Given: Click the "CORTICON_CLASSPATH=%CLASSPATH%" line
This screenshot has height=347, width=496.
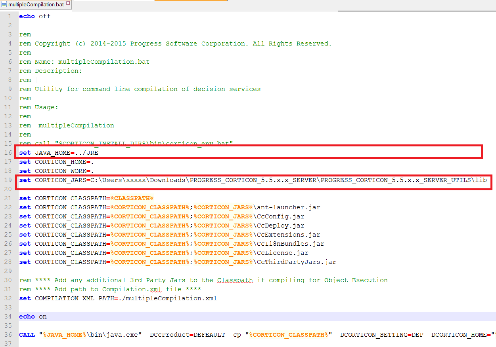Looking at the screenshot, I should pos(86,198).
